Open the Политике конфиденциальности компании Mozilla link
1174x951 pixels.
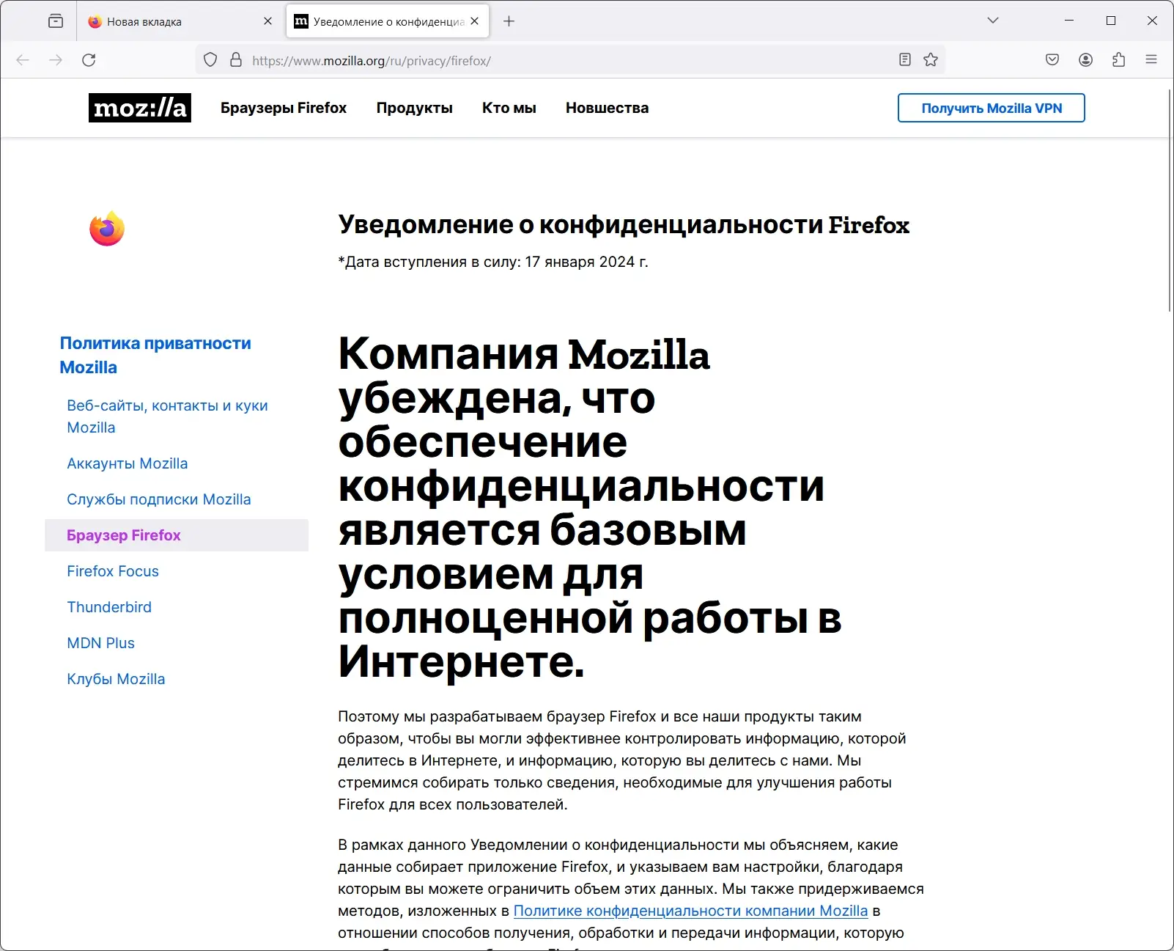(x=690, y=911)
